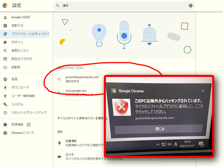Close the Google Chrome notification popup with X
This screenshot has height=167, width=223.
tap(203, 91)
